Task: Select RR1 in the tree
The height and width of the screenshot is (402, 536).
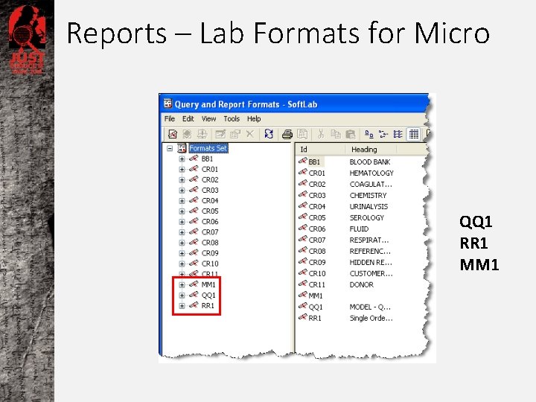Action: (x=208, y=306)
